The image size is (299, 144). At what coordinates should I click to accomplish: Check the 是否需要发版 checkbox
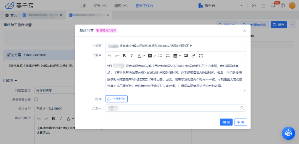pos(36,99)
